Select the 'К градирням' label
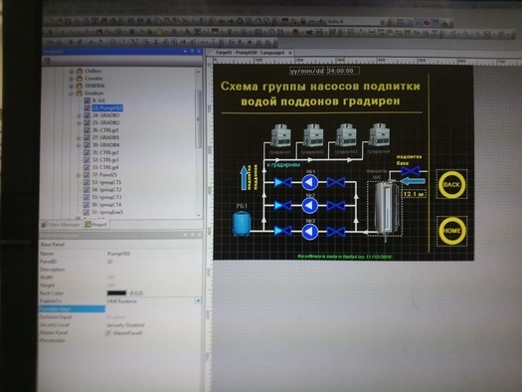This screenshot has height=392, width=522. [283, 164]
